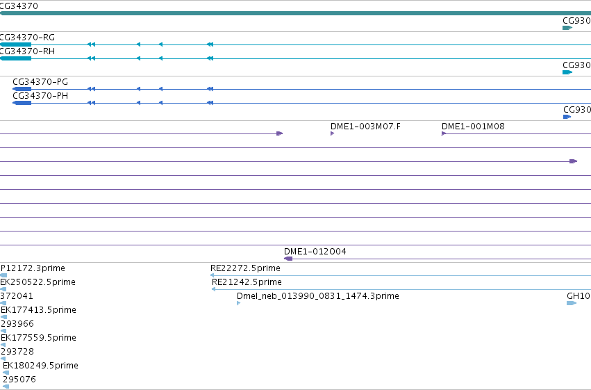Click the thick teal CG34370 gene bar
The height and width of the screenshot is (390, 591).
point(296,13)
